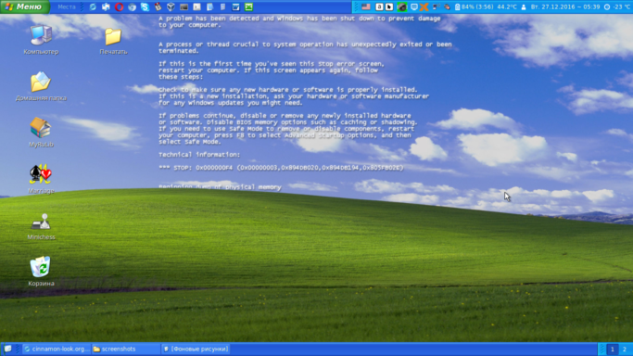This screenshot has width=633, height=356.
Task: Switch to workspace 1
Action: 613,349
